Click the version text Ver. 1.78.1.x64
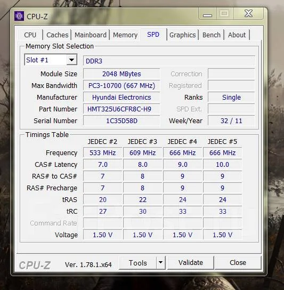Image resolution: width=284 pixels, height=290 pixels. tap(88, 264)
